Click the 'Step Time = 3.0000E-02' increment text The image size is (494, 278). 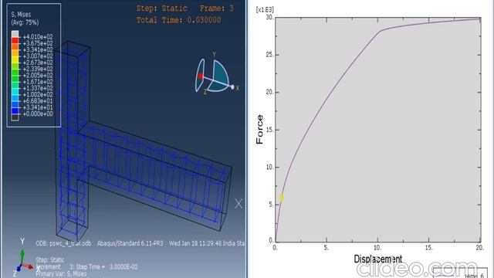pyautogui.click(x=107, y=267)
